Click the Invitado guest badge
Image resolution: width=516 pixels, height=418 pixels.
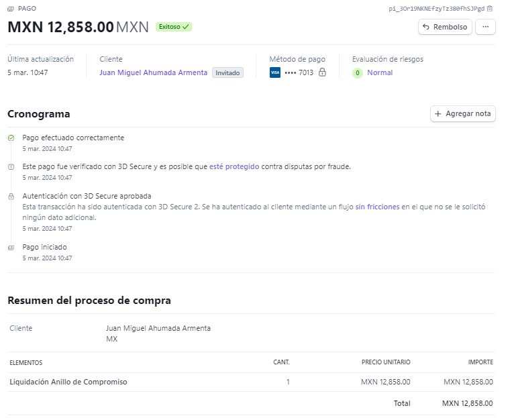[227, 72]
